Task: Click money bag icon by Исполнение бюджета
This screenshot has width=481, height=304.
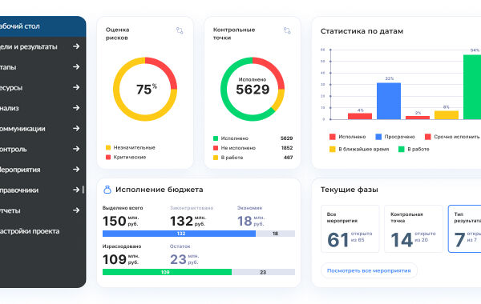Action: pos(107,190)
